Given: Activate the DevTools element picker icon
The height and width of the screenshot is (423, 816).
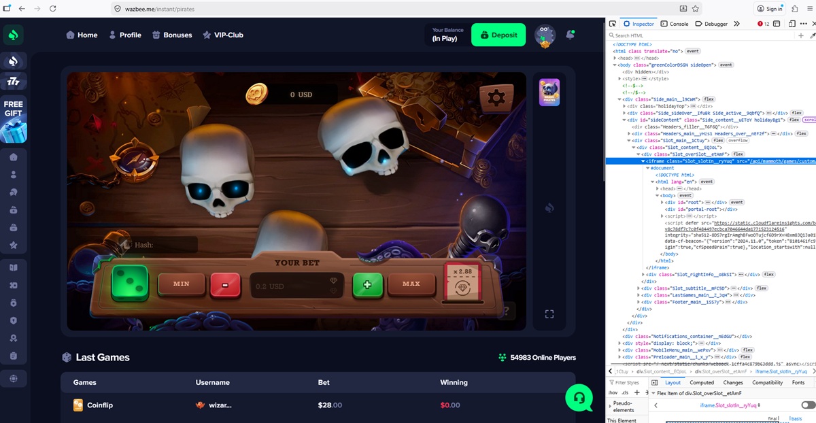Looking at the screenshot, I should click(x=613, y=24).
